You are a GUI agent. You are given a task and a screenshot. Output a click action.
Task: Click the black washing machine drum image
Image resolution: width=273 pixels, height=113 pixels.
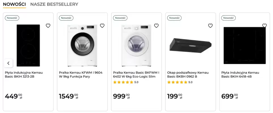[82, 45]
